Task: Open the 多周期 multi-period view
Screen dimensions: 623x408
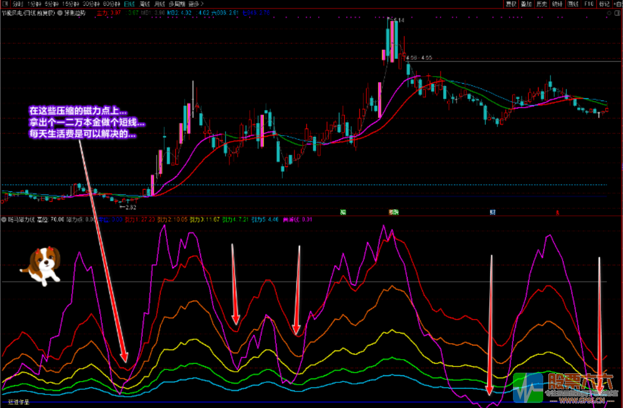Action: [x=177, y=4]
